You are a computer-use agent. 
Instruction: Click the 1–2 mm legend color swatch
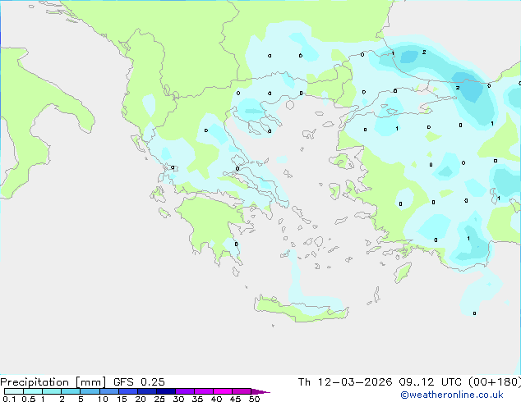tap(52, 391)
